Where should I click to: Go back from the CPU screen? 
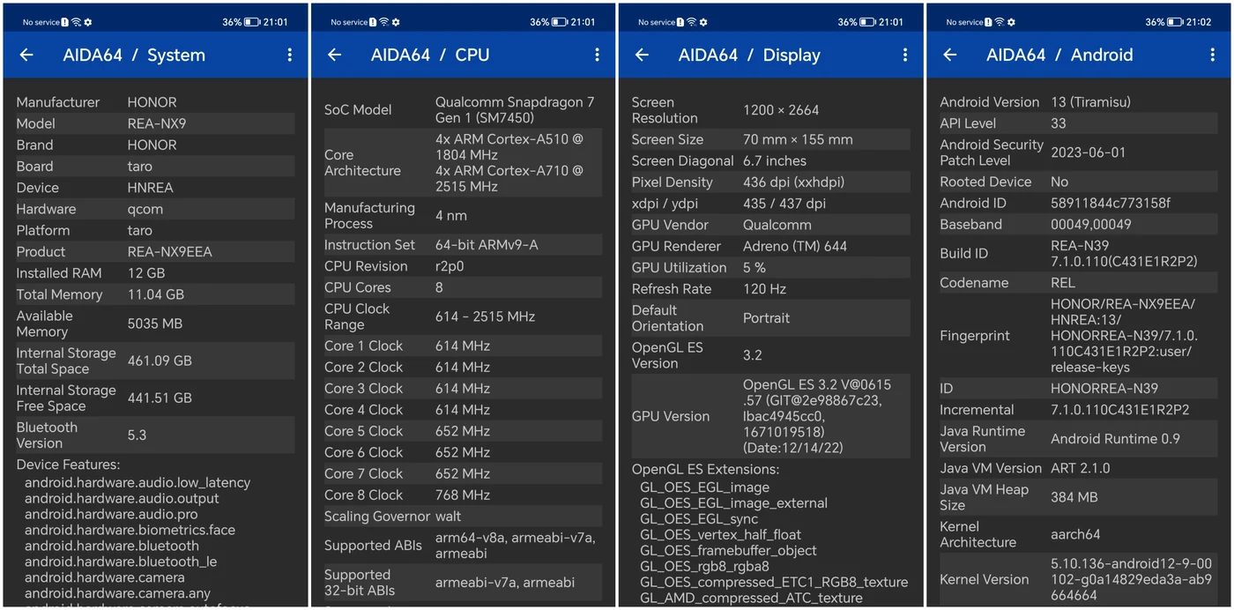(x=334, y=55)
